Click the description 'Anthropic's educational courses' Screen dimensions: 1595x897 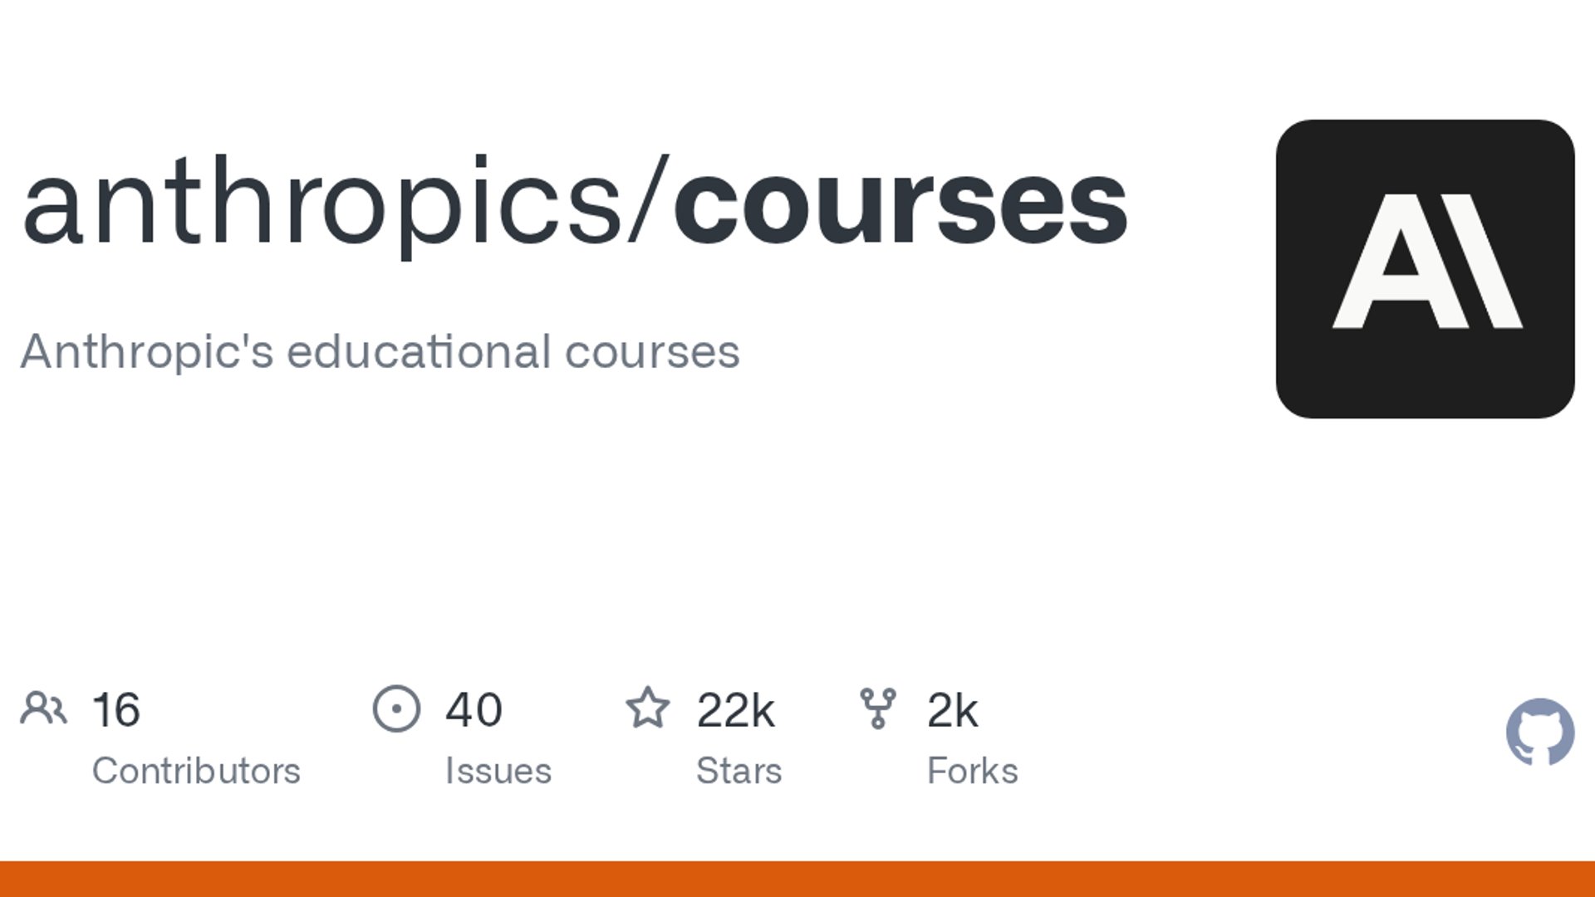tap(380, 351)
